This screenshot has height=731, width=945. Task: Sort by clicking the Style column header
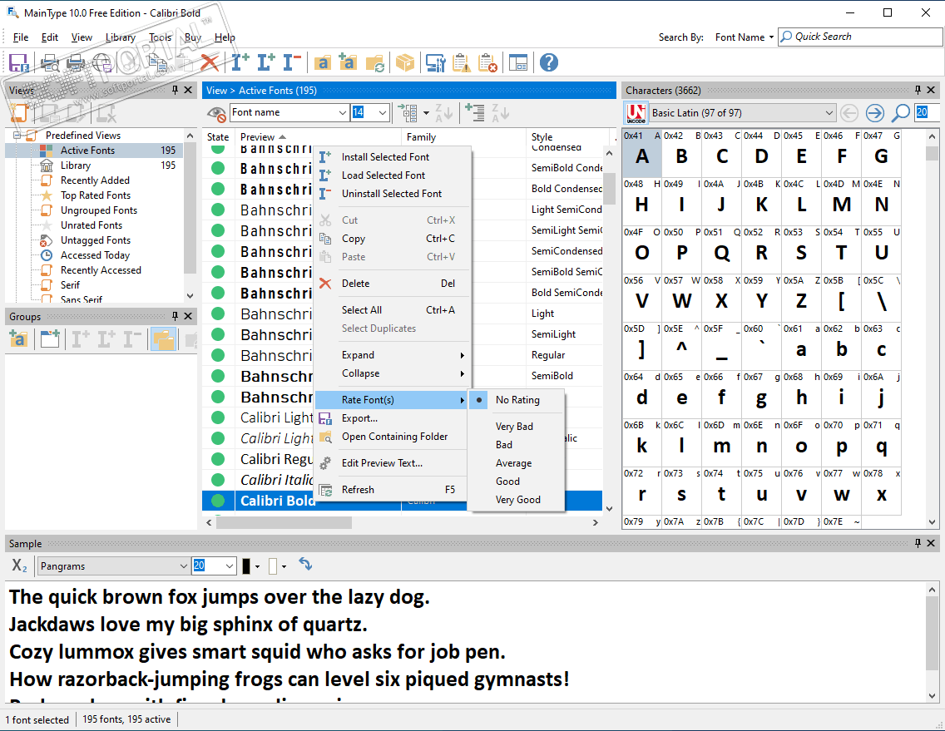coord(569,137)
